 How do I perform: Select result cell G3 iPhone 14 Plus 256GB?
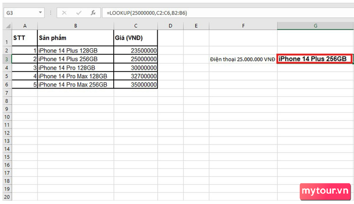[x=315, y=59]
